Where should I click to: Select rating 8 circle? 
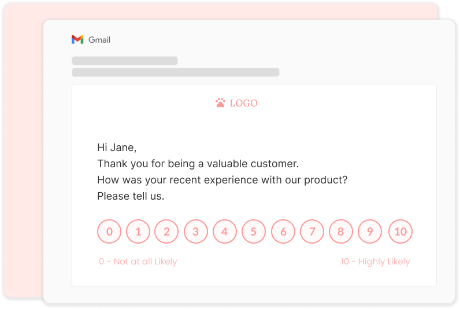click(341, 231)
